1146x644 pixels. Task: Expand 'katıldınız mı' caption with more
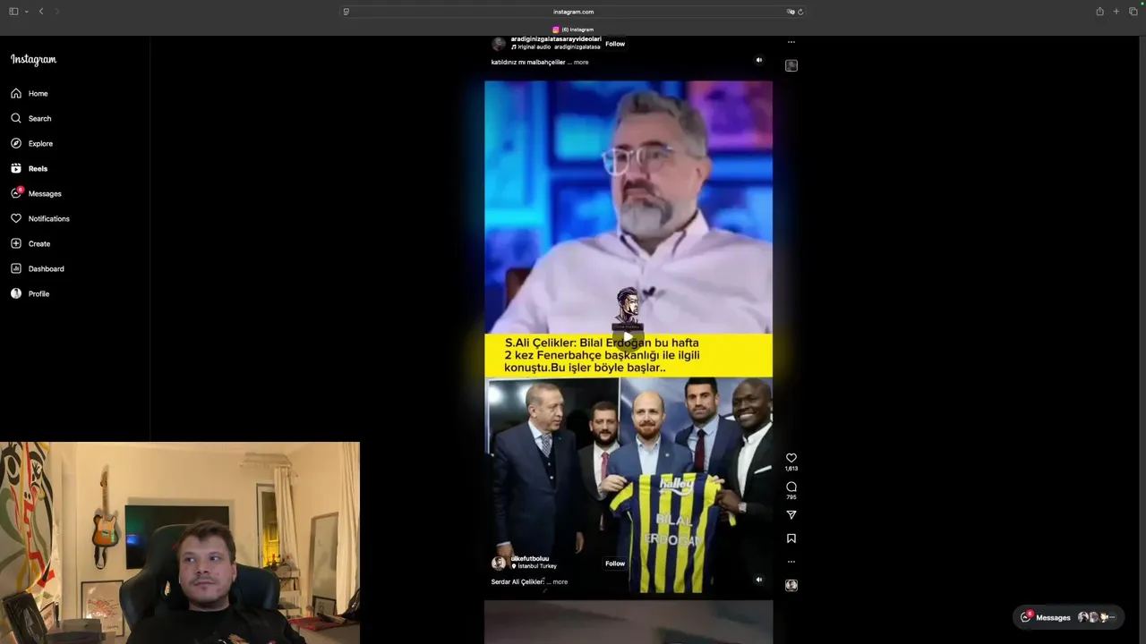(581, 63)
